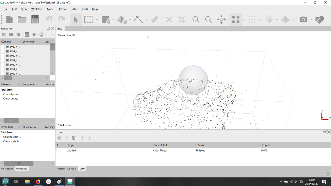
Task: Open the Rectangle Selection tool dropdown arrow
Action: [97, 19]
